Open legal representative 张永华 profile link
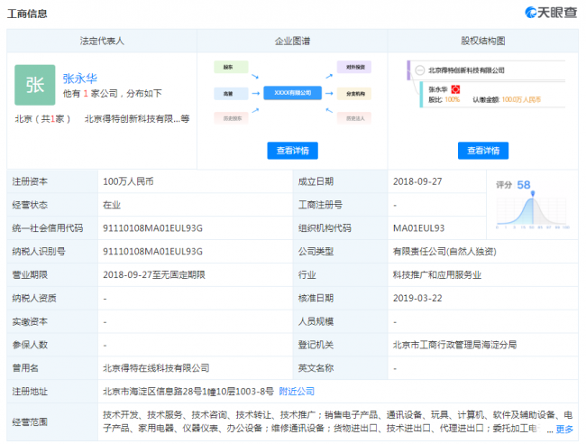Viewport: 586px width, 444px height. [80, 79]
